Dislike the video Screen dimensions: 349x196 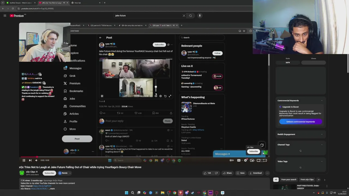pyautogui.click(x=216, y=173)
